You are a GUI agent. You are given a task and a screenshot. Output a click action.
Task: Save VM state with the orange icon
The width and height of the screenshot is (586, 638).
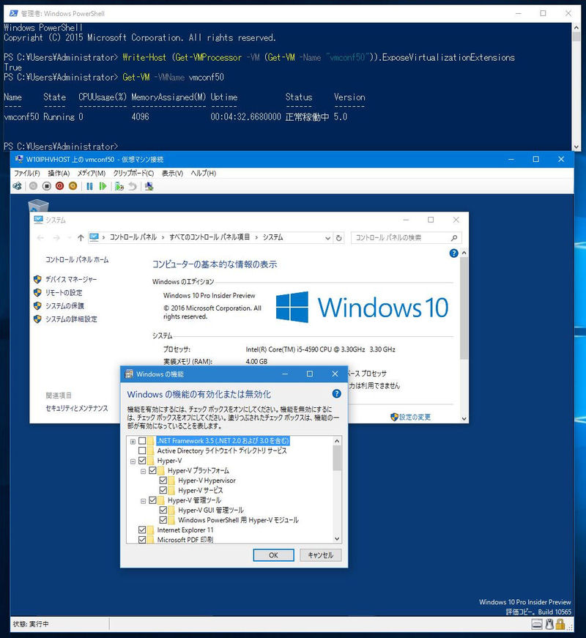coord(73,186)
